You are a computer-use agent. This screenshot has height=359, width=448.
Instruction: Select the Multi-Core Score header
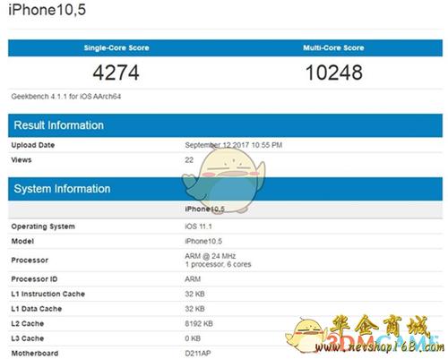[x=333, y=47]
